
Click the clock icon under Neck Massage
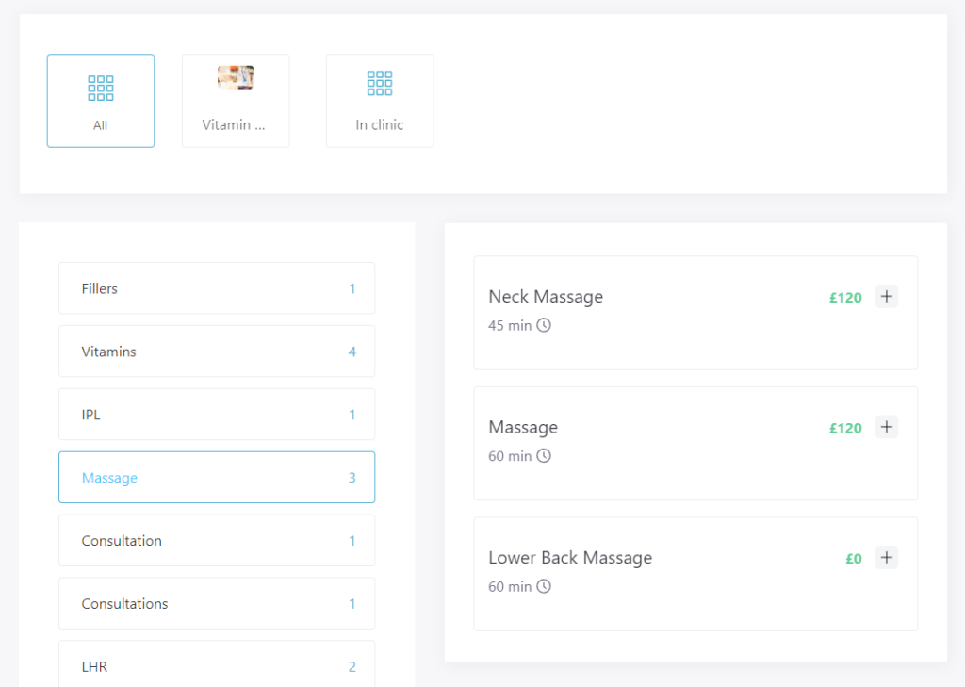(544, 326)
